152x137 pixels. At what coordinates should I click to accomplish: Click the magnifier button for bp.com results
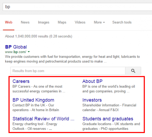[x=133, y=71]
